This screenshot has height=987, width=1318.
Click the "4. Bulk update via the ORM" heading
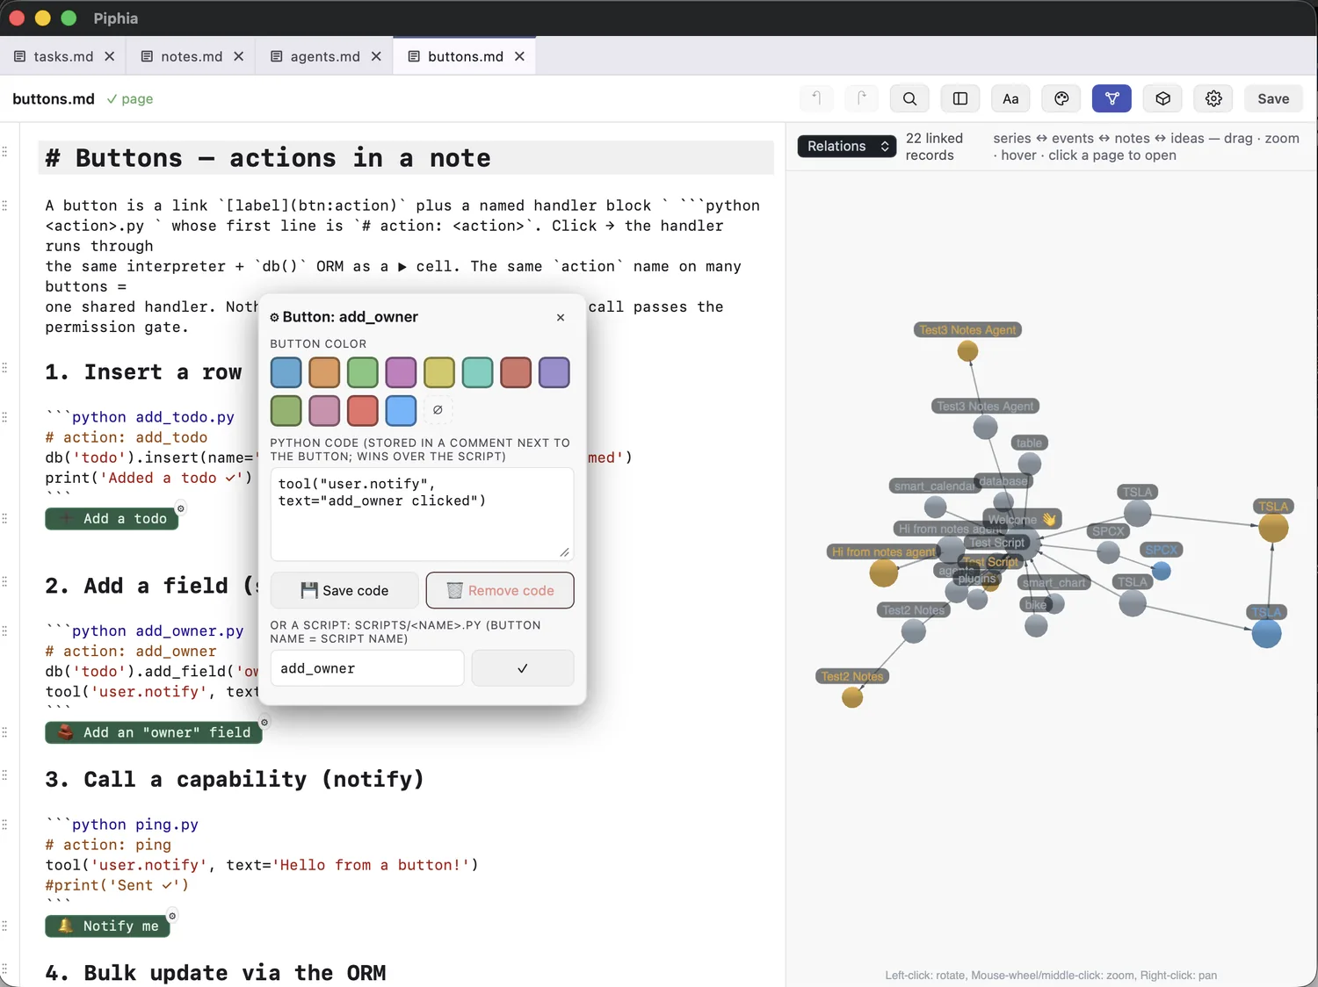point(215,973)
